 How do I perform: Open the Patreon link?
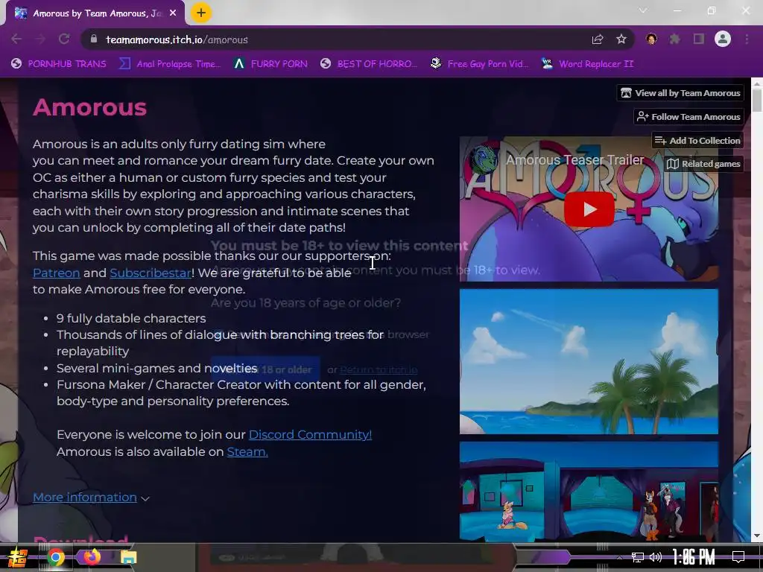[57, 273]
